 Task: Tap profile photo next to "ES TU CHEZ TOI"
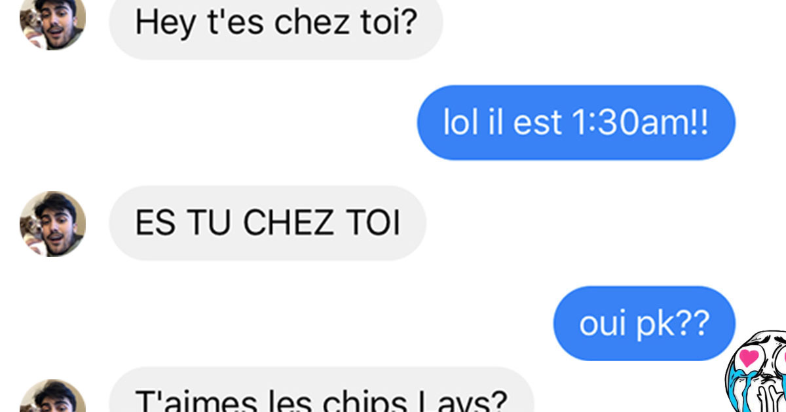coord(52,224)
